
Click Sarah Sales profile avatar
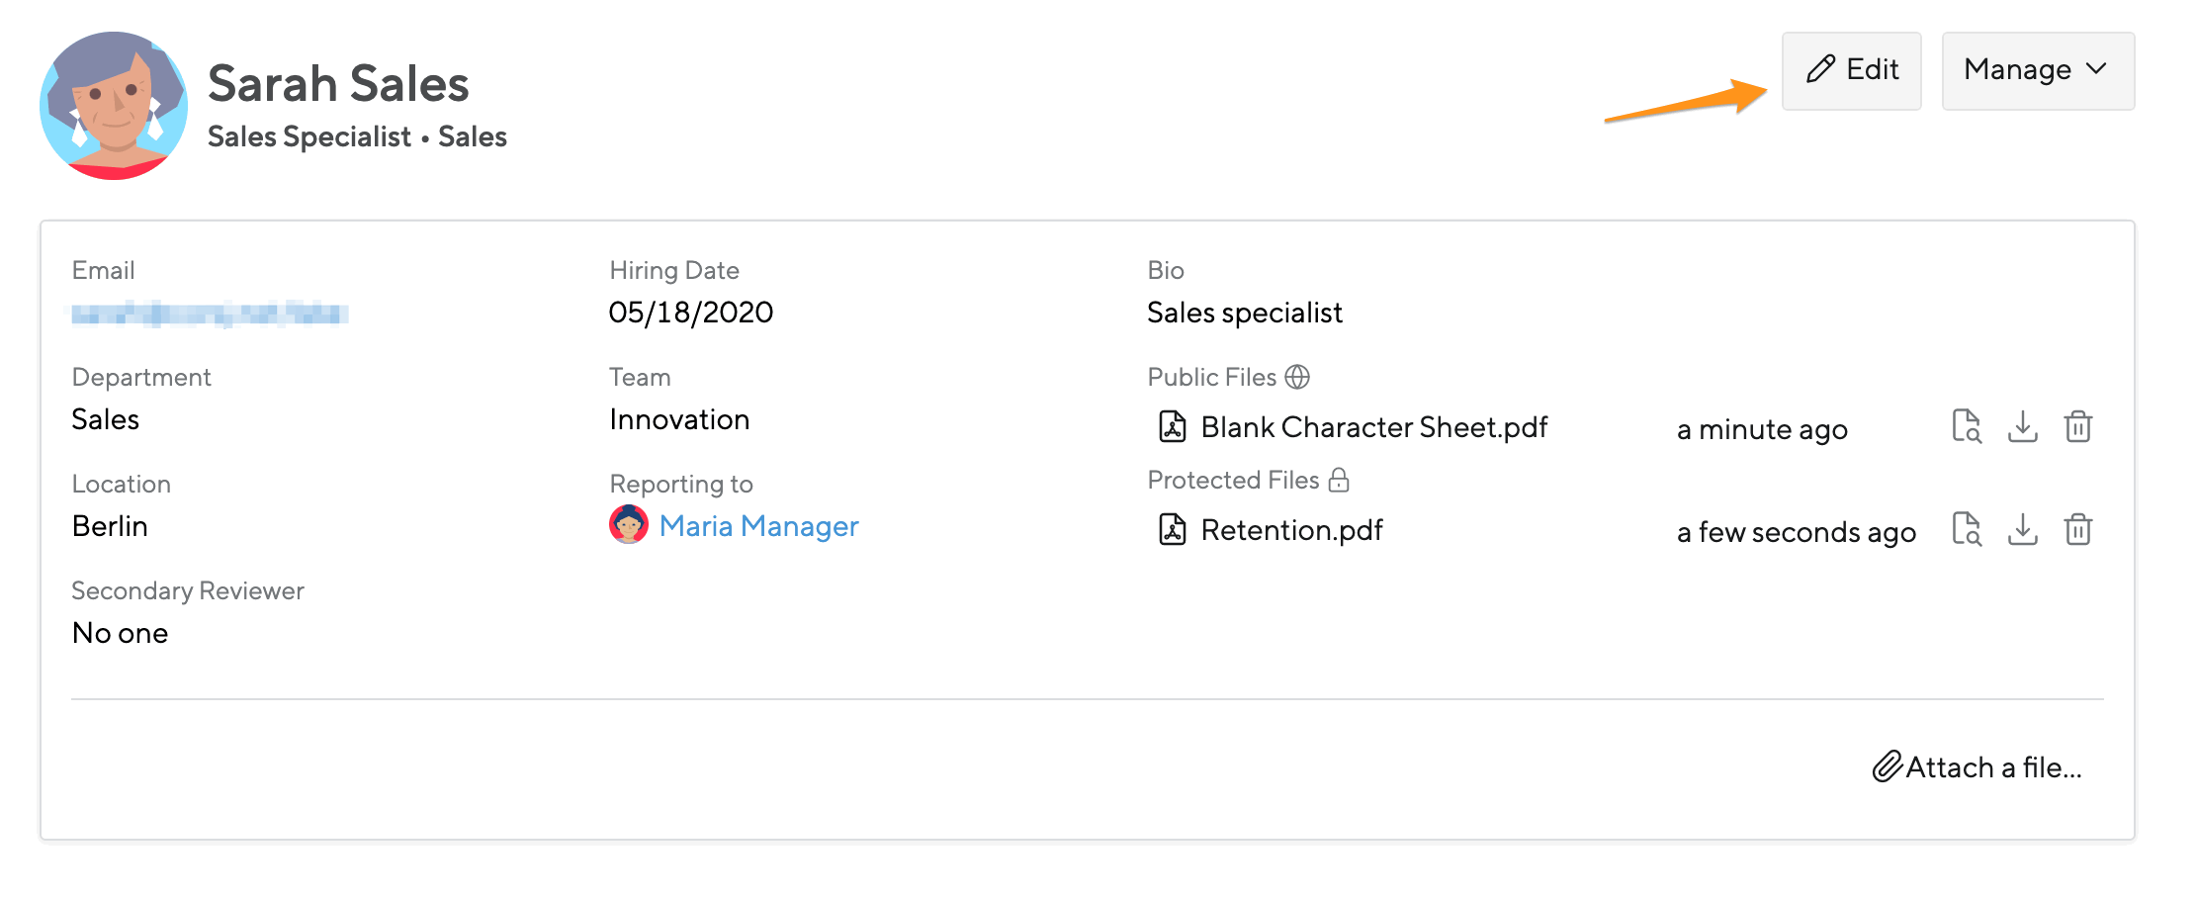(114, 106)
